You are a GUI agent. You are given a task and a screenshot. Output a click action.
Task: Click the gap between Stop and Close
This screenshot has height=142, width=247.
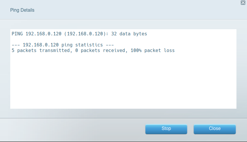click(x=190, y=129)
